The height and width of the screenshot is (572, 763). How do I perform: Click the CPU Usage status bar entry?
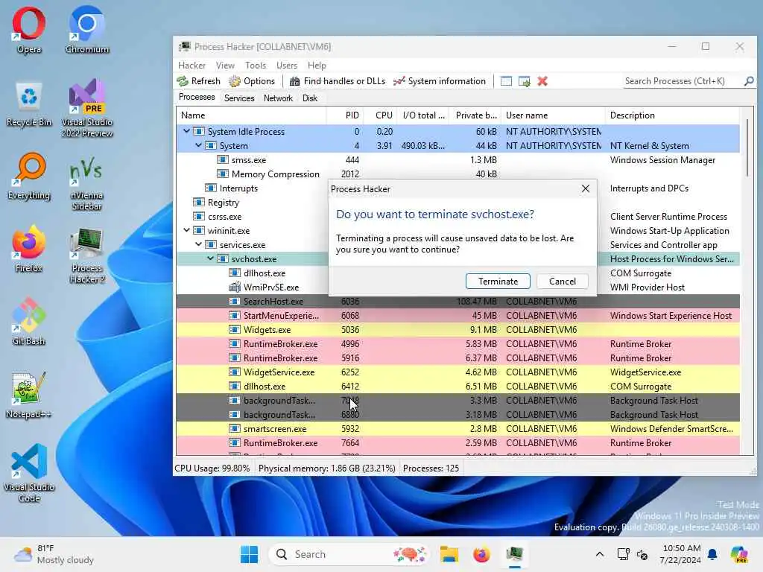click(x=212, y=468)
